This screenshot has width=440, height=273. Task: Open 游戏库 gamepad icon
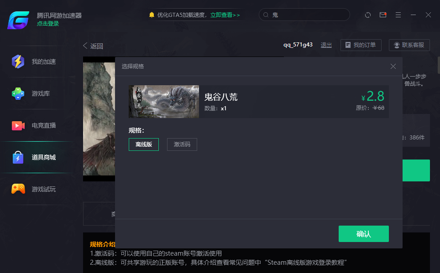[x=18, y=93]
